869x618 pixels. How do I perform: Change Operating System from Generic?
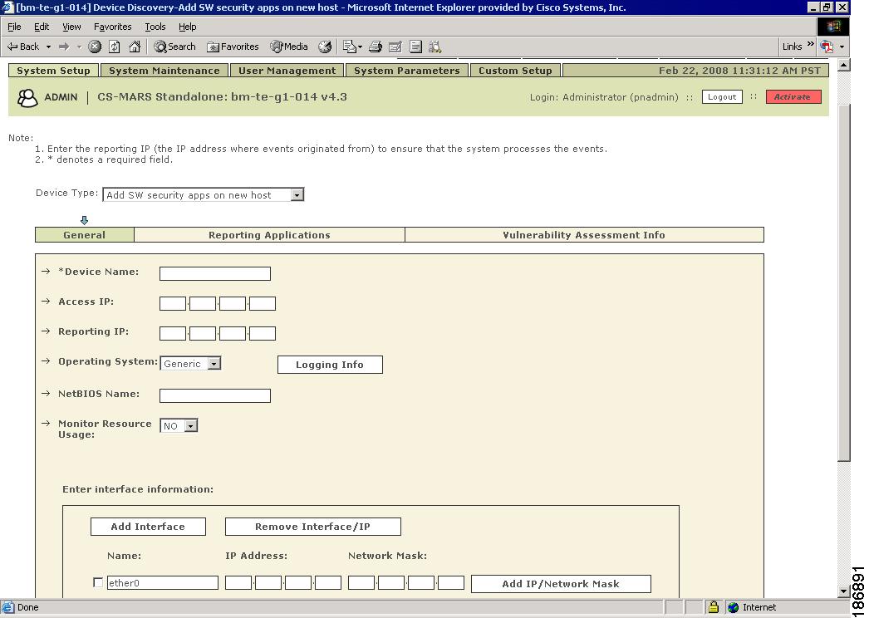[214, 363]
